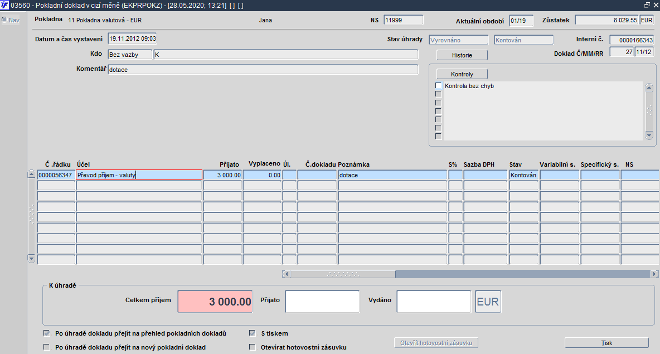This screenshot has width=660, height=354.
Task: Click the Tisk button
Action: (x=606, y=343)
